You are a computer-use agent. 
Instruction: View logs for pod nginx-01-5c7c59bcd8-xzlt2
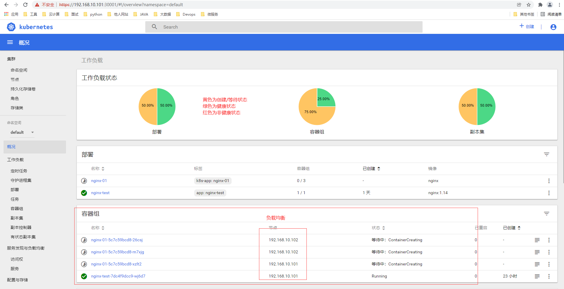537,264
